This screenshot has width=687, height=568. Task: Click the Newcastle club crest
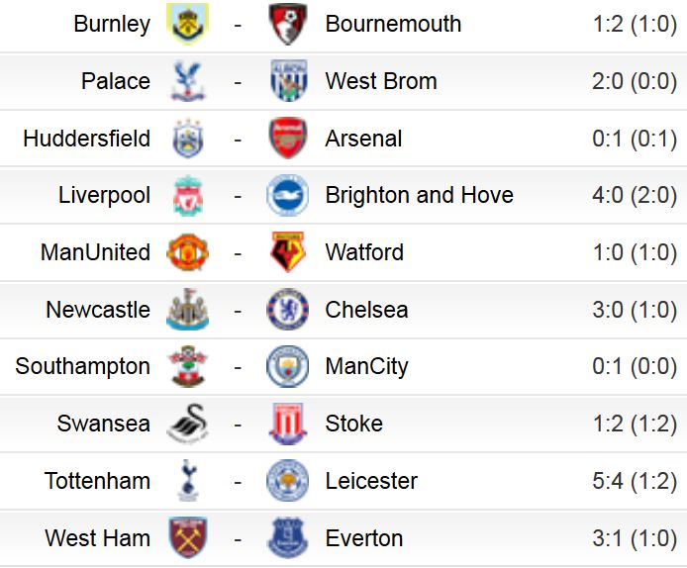coord(187,310)
